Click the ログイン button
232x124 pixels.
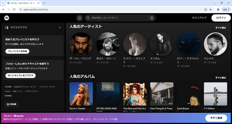pyautogui.click(x=221, y=18)
